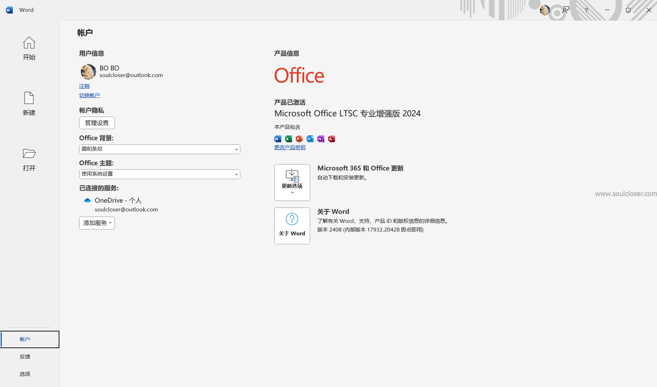Viewport: 657px width, 387px height.
Task: Click the question mark help icon
Action: click(586, 10)
